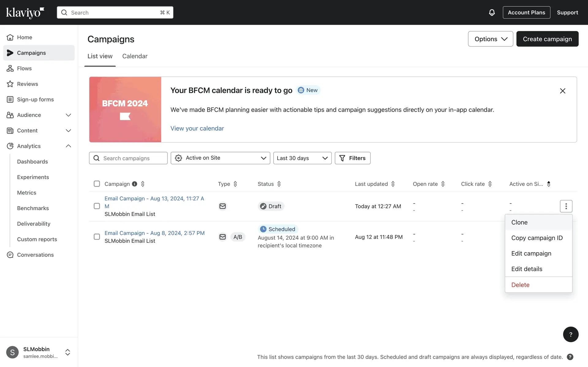This screenshot has height=367, width=588.
Task: Open the Active on Site dropdown
Action: pos(220,158)
